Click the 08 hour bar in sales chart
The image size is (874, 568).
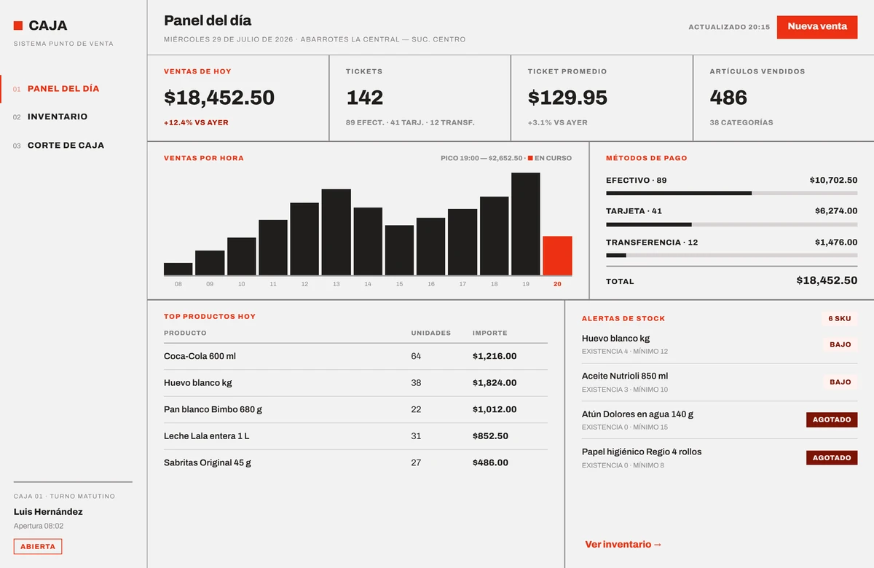point(178,269)
